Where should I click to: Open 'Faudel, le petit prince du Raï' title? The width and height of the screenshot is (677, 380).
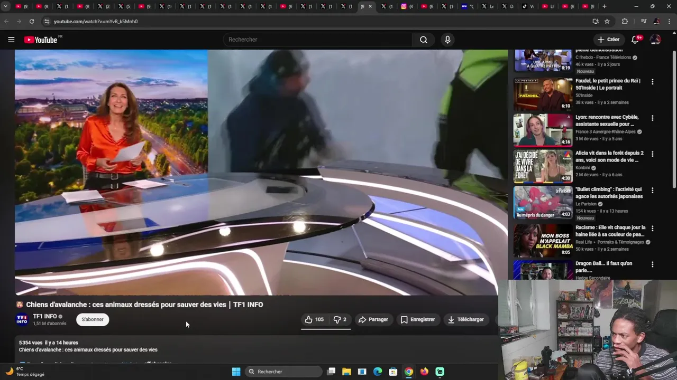click(608, 84)
